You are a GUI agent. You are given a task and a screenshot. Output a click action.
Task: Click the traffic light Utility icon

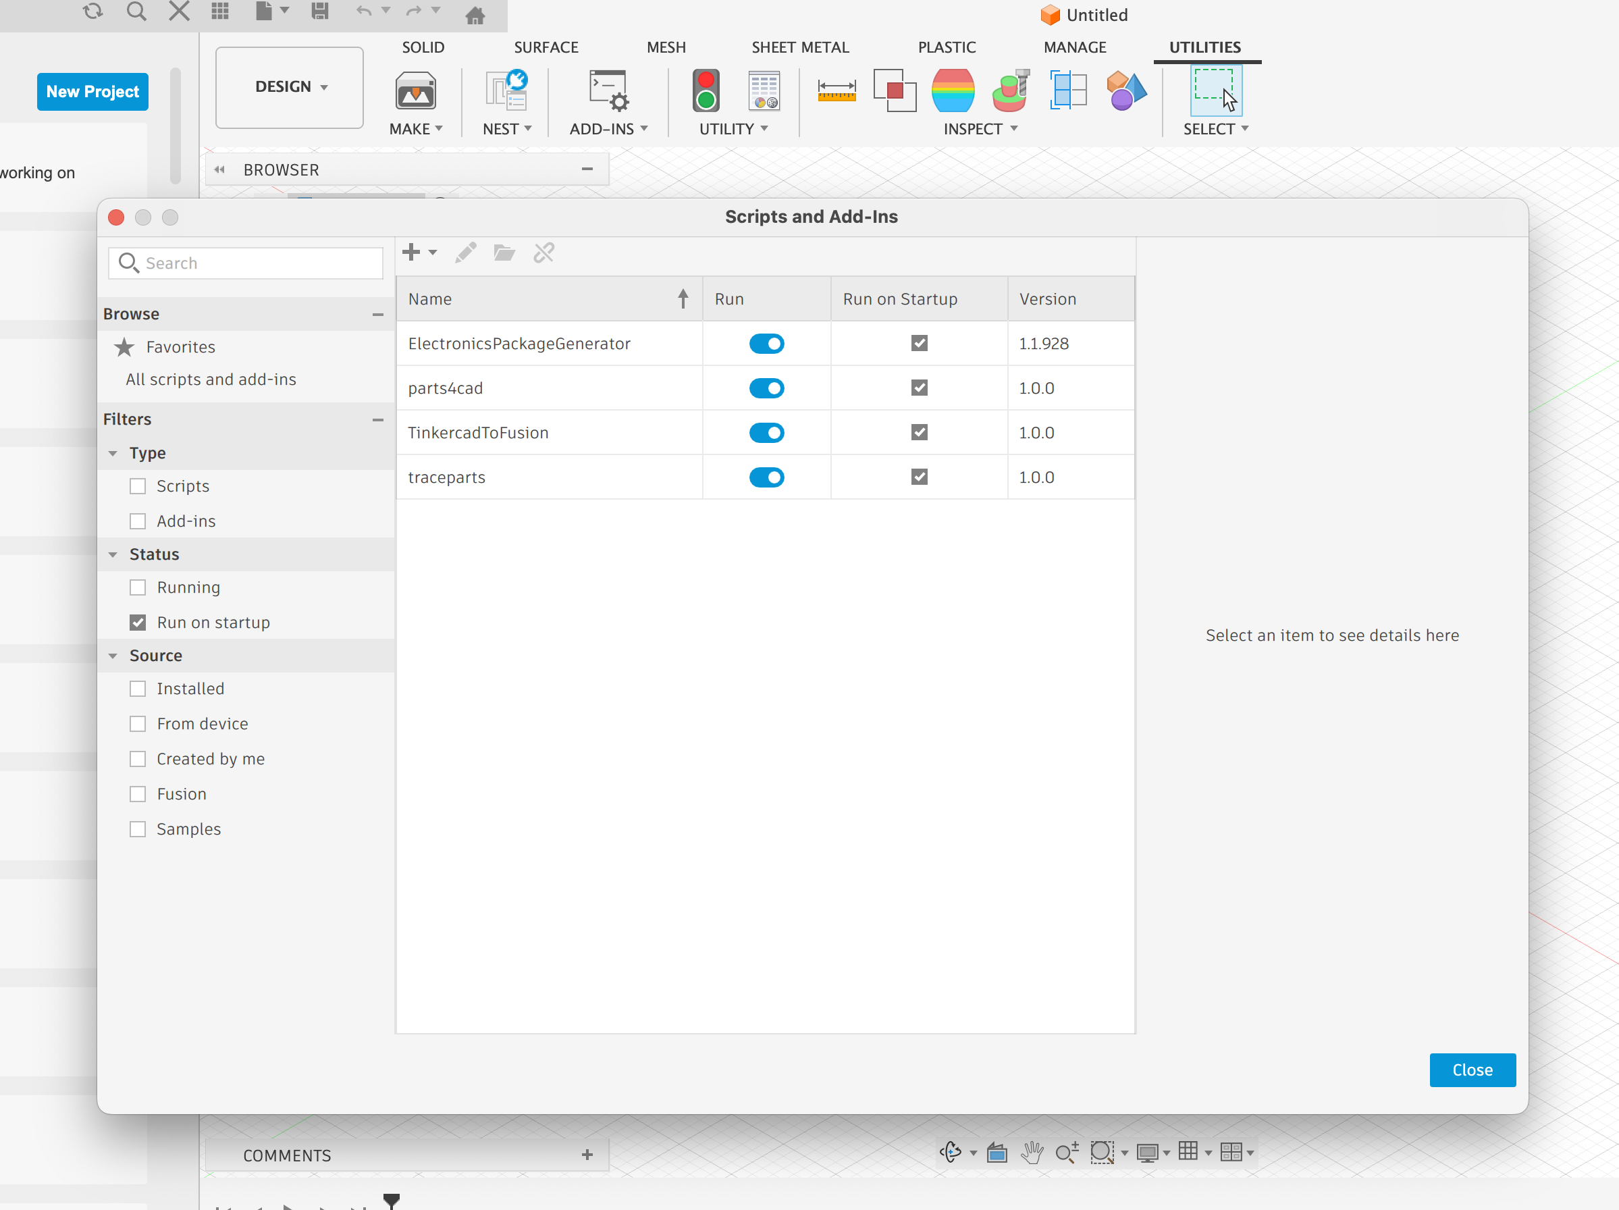tap(706, 90)
